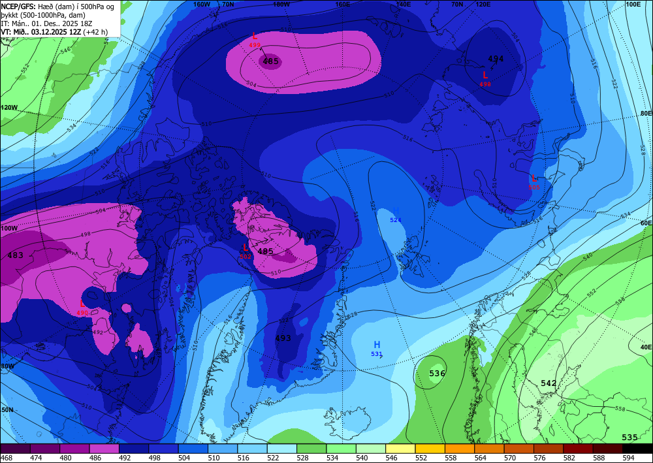Click the blue H marker labeled 524
Image resolution: width=653 pixels, height=463 pixels.
396,211
